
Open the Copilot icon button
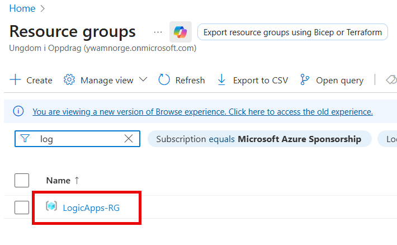click(180, 32)
